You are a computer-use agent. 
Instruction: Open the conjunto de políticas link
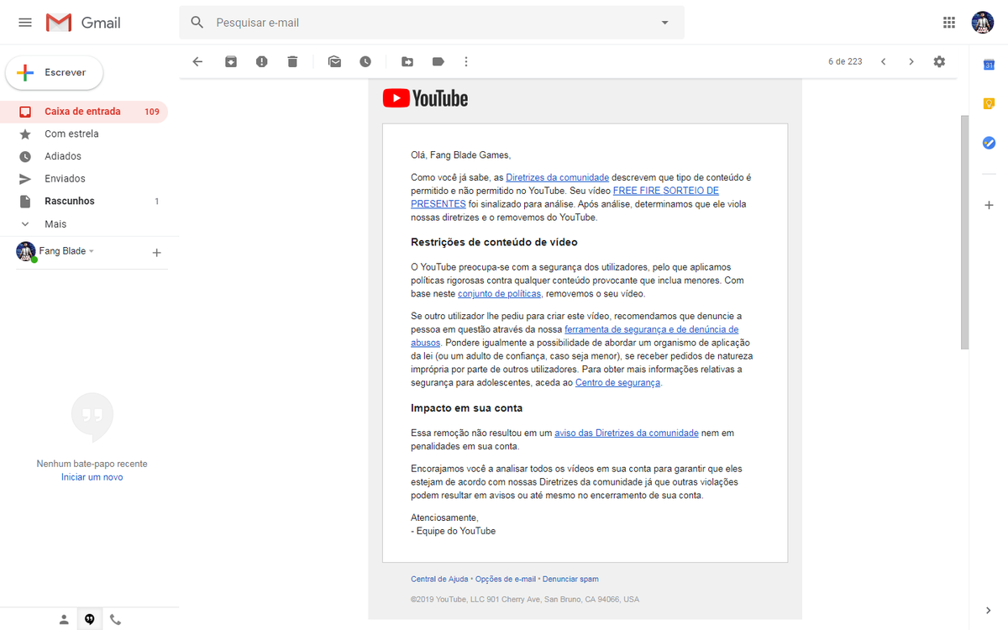[499, 294]
